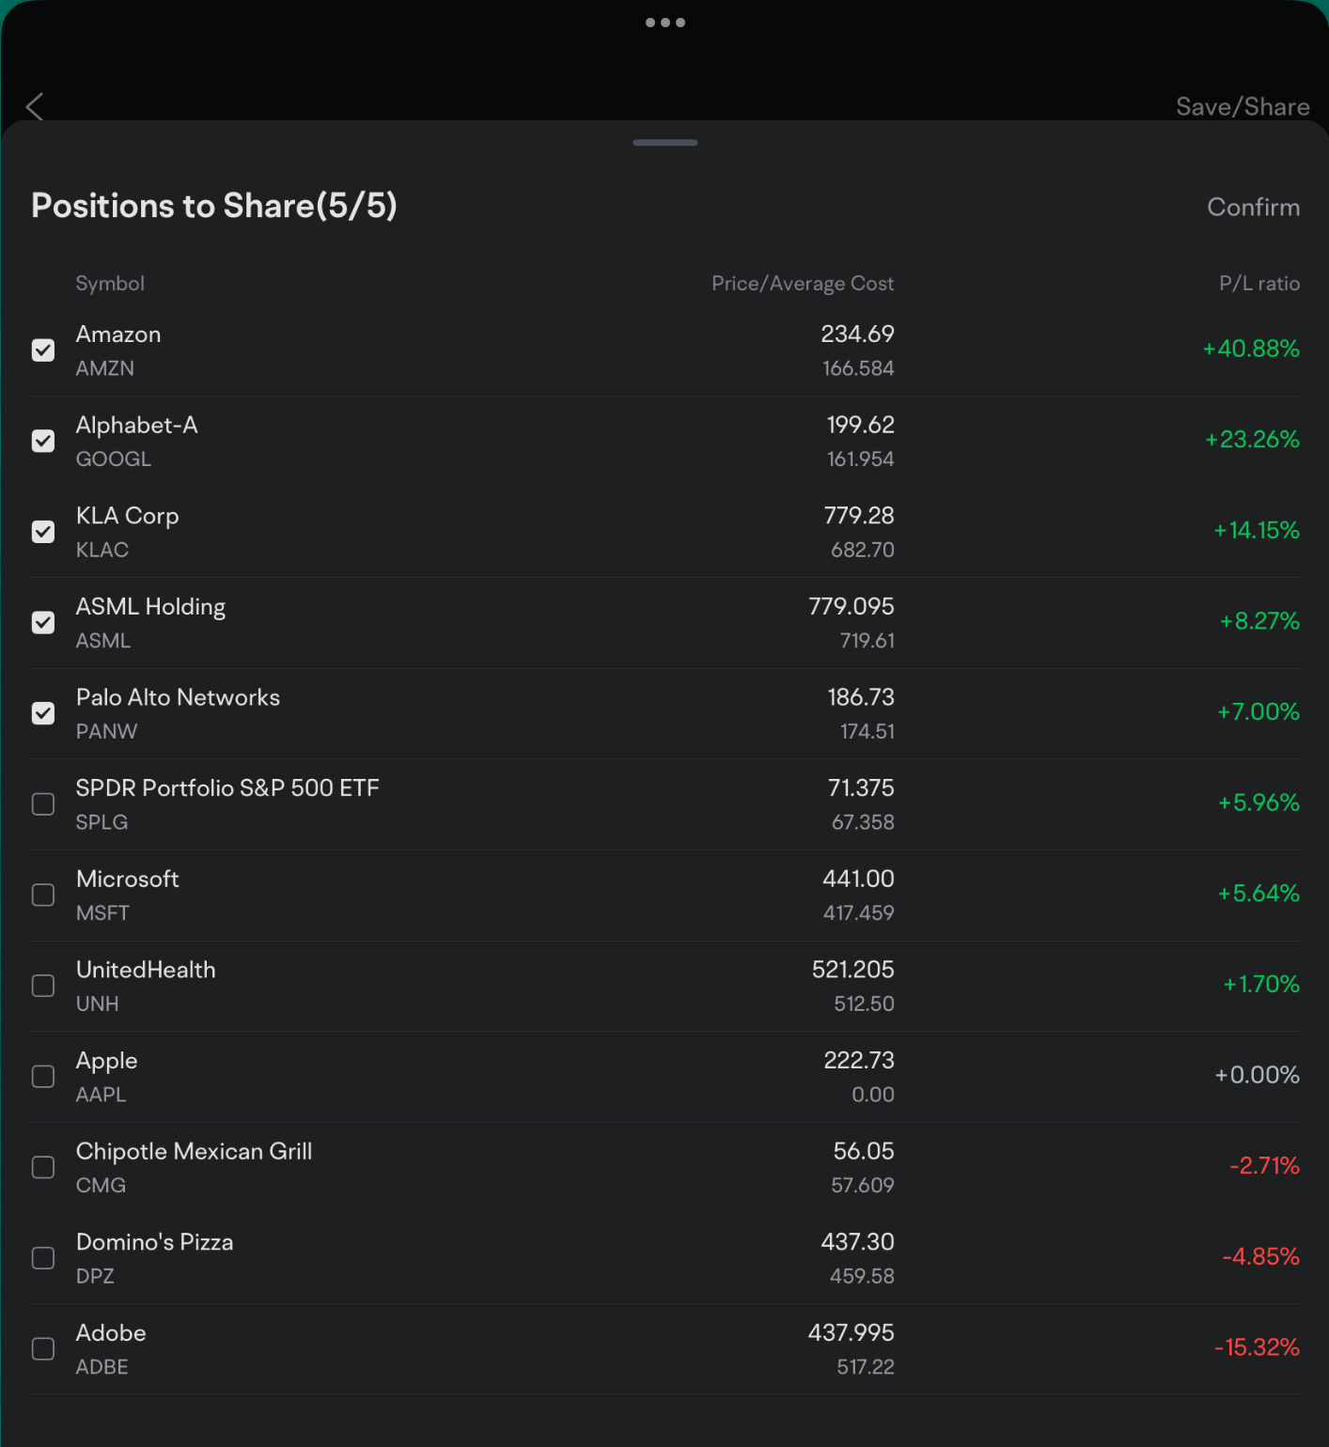Click UnitedHealth average cost 512.50
The height and width of the screenshot is (1447, 1329).
coord(864,1004)
